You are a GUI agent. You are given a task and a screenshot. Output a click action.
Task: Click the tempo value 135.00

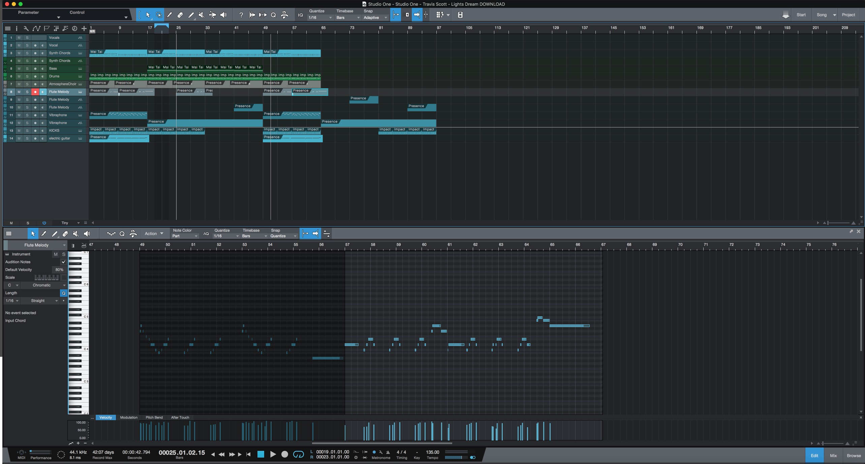432,452
